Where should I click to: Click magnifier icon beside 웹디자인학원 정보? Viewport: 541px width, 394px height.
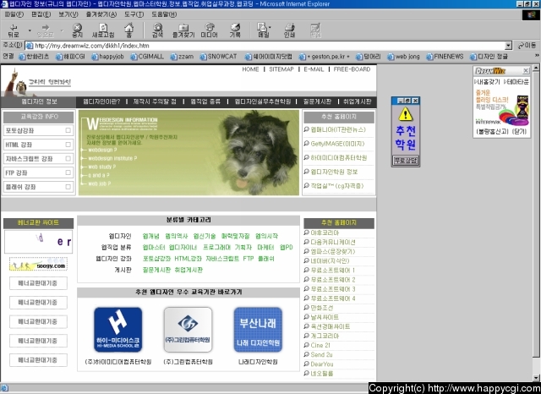306,171
